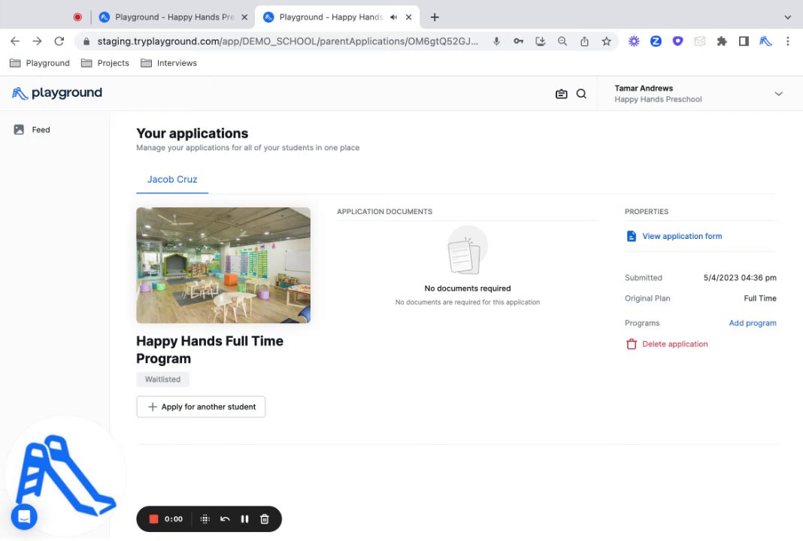The height and width of the screenshot is (541, 803).
Task: Open the search magnifier icon
Action: coord(581,94)
